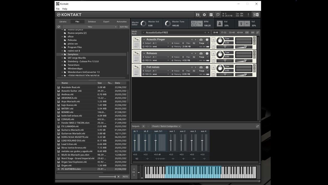The image size is (328, 185).
Task: Open the workspace layout panel icon
Action: pos(211,15)
